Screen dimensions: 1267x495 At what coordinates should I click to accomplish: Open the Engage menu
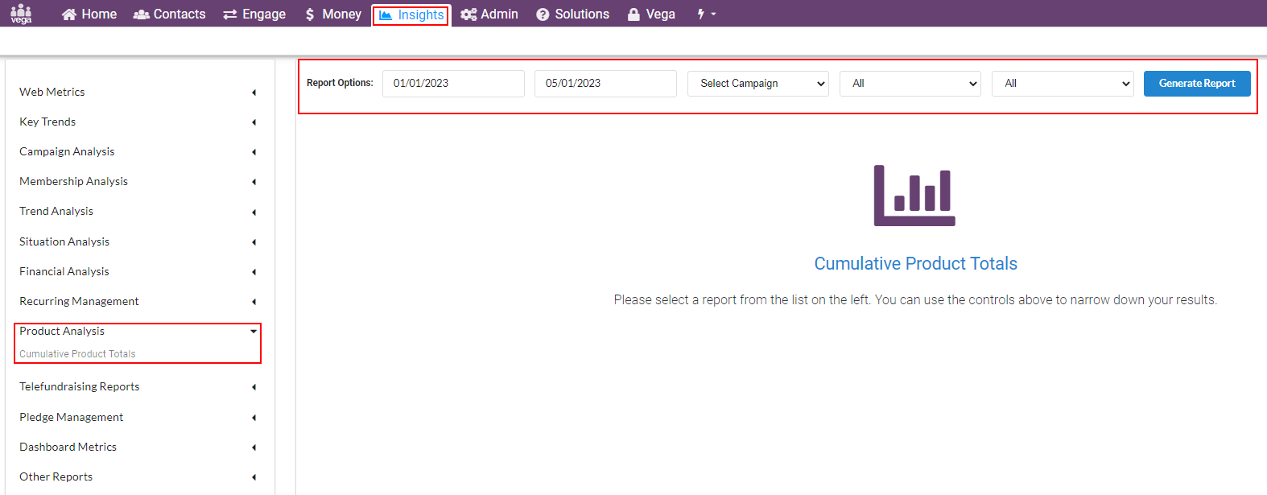pyautogui.click(x=254, y=14)
